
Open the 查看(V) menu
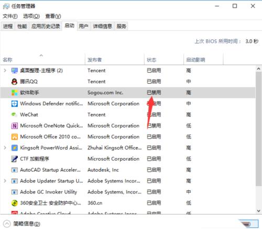(x=53, y=16)
